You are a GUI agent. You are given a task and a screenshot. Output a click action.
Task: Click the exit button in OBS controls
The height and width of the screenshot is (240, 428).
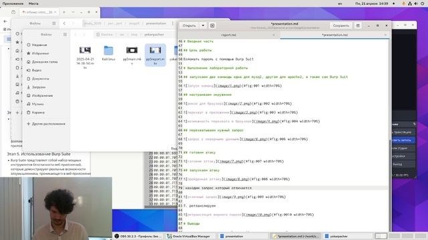click(x=403, y=165)
